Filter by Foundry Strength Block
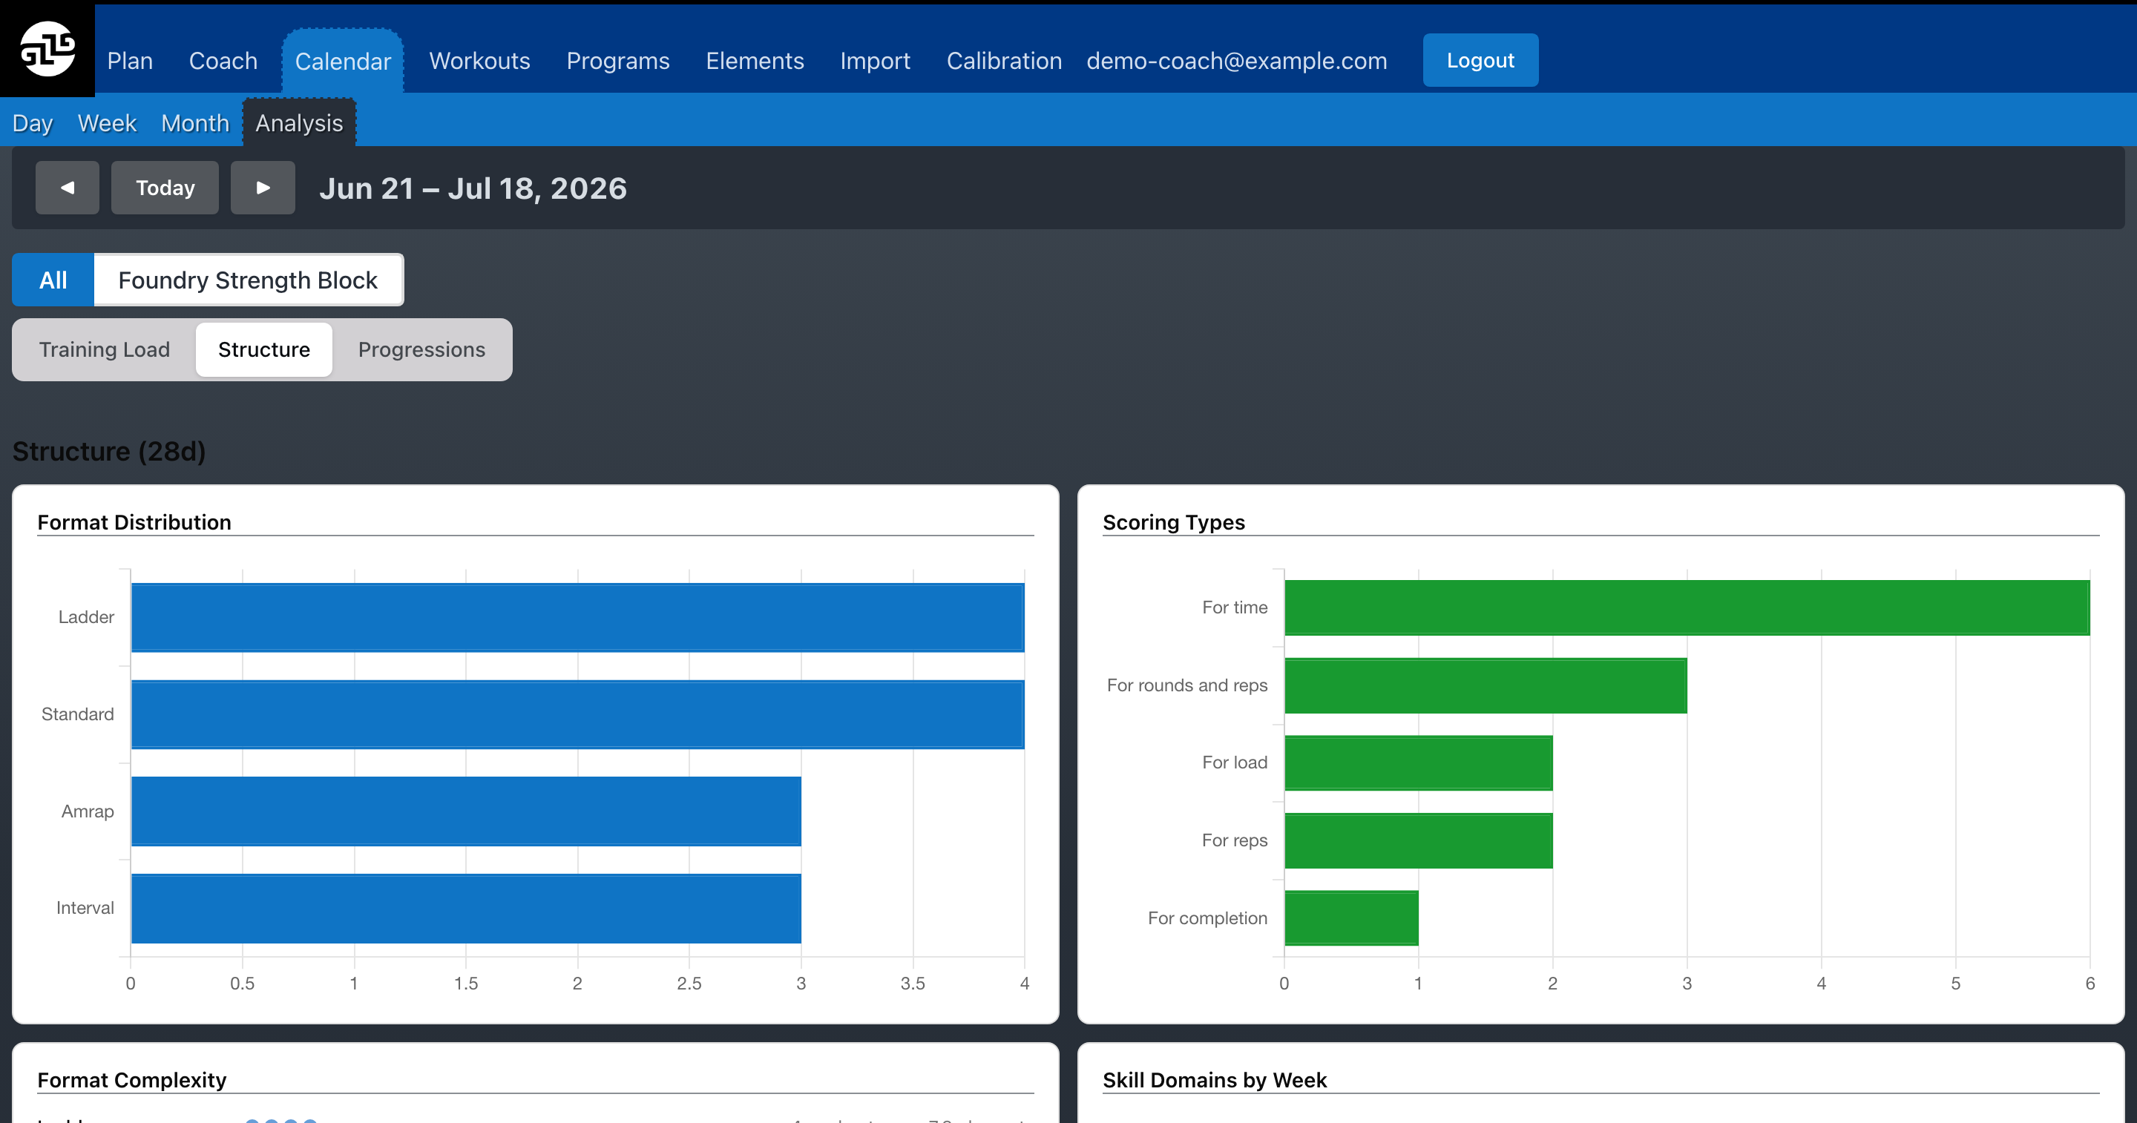2137x1123 pixels. point(248,280)
